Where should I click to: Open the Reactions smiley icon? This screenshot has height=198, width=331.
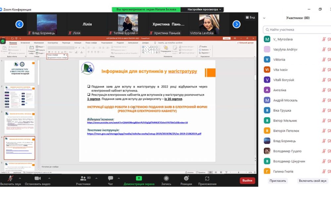pyautogui.click(x=186, y=179)
